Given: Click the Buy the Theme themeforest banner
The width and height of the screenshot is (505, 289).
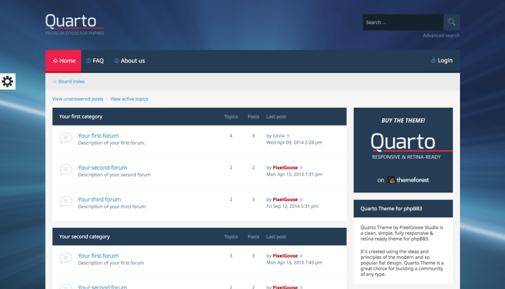Looking at the screenshot, I should [403, 150].
